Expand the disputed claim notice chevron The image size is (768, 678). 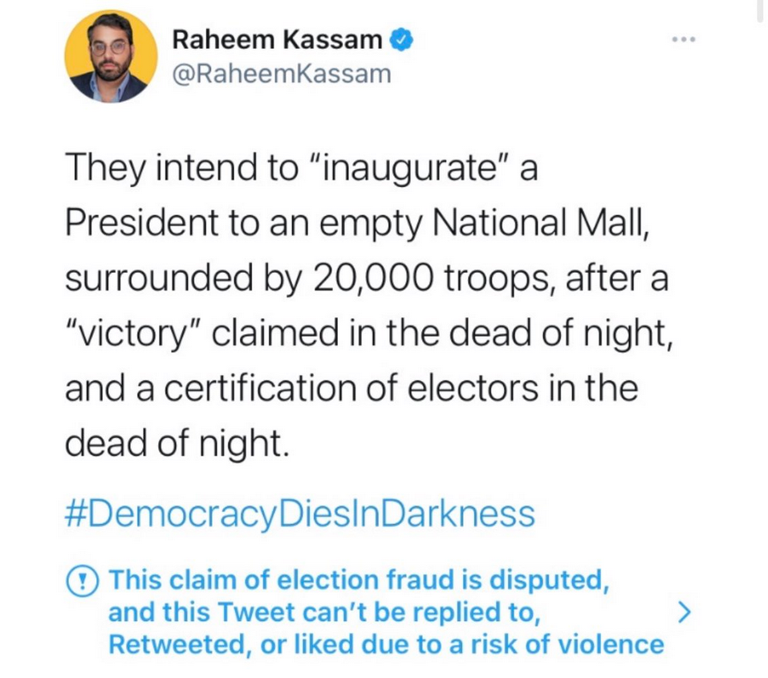[684, 613]
